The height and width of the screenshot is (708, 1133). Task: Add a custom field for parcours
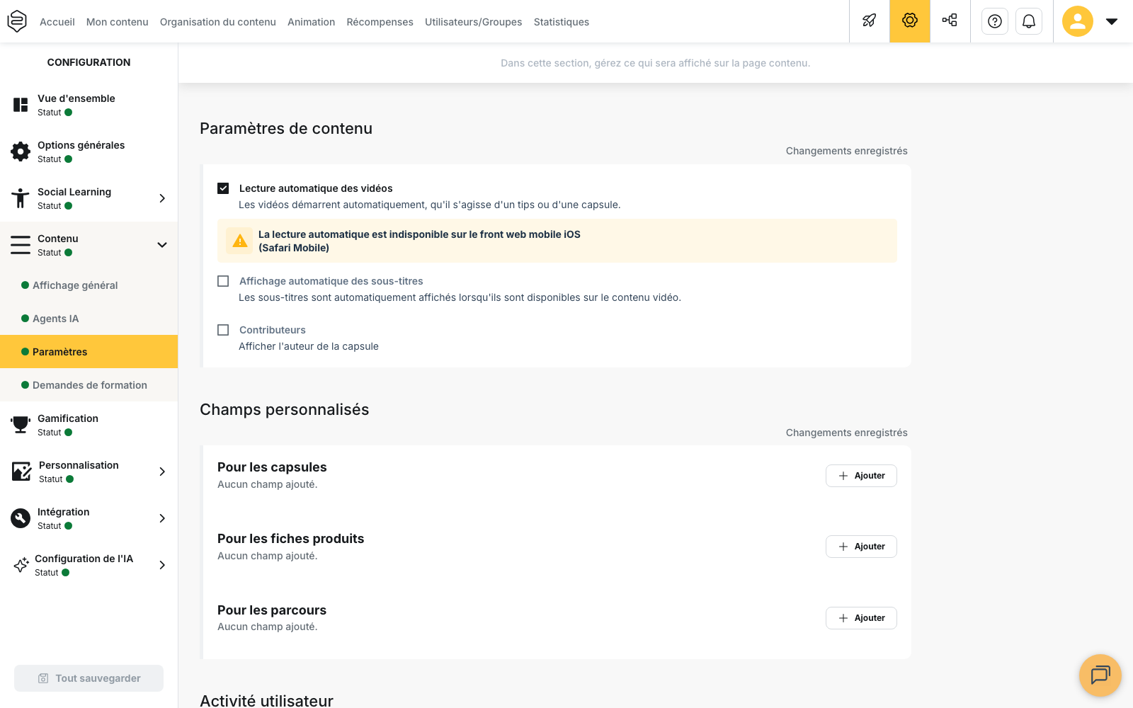[861, 618]
